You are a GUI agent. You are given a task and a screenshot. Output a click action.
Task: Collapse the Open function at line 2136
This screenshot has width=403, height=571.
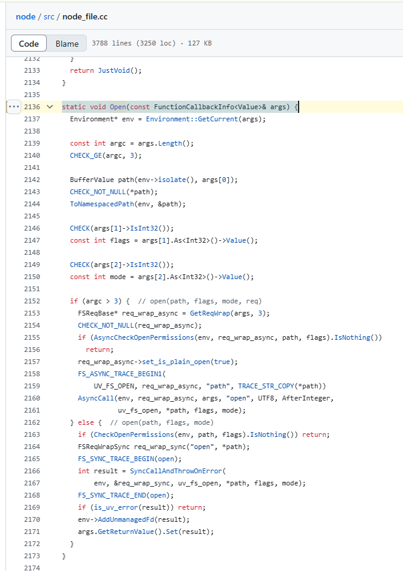click(x=50, y=107)
